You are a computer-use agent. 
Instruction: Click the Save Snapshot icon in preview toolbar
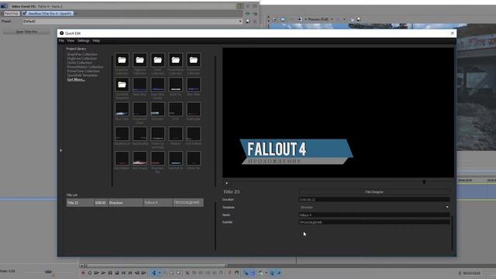coord(358,19)
